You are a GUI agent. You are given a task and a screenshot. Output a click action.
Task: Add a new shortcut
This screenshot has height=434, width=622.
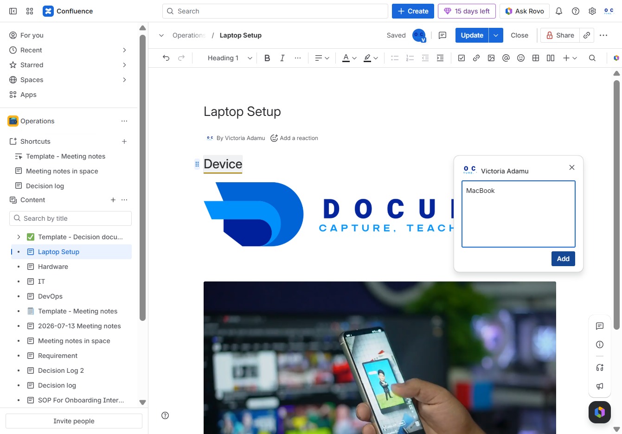point(124,141)
